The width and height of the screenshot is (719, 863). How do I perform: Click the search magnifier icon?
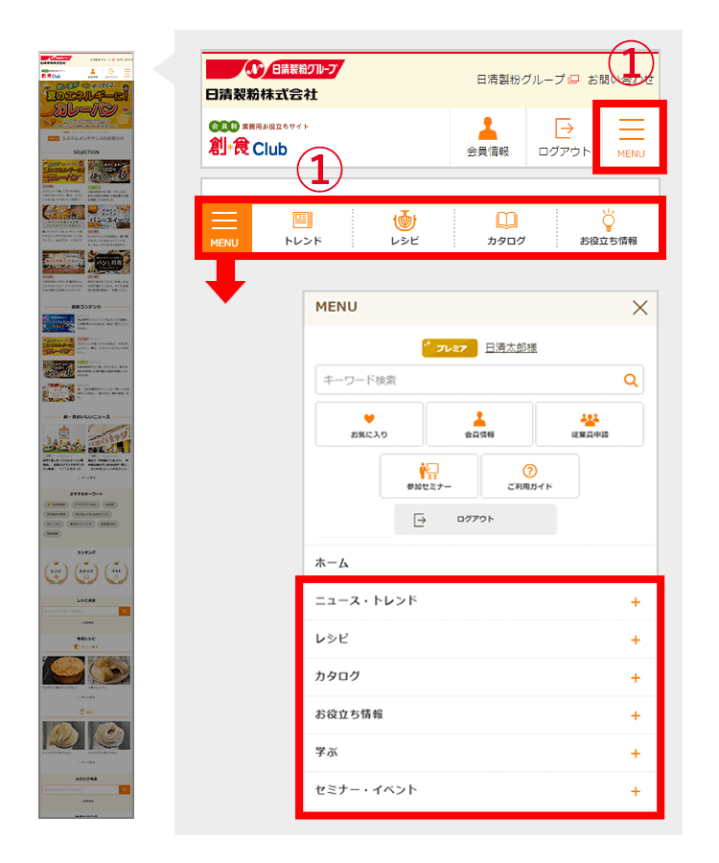(630, 381)
